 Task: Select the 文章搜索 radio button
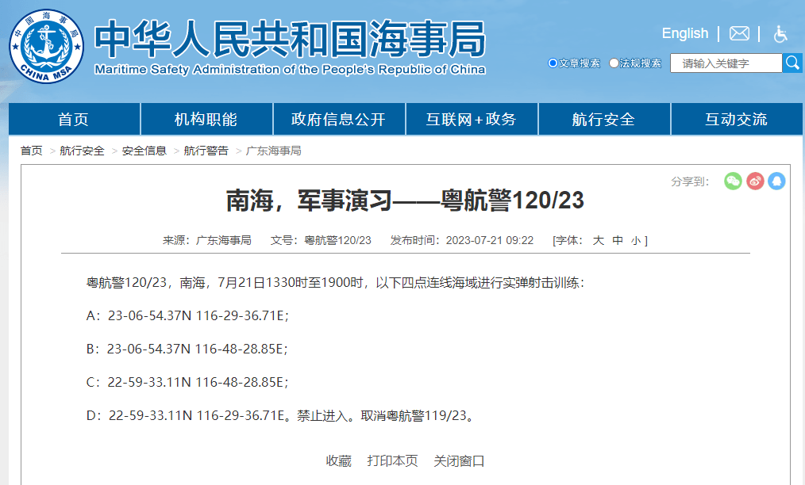(x=553, y=63)
